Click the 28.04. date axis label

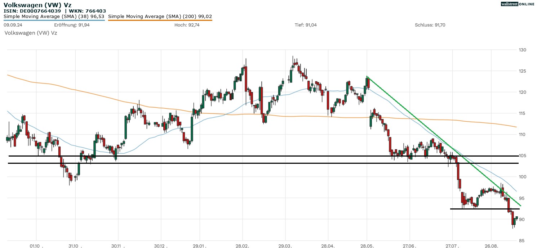click(x=328, y=245)
